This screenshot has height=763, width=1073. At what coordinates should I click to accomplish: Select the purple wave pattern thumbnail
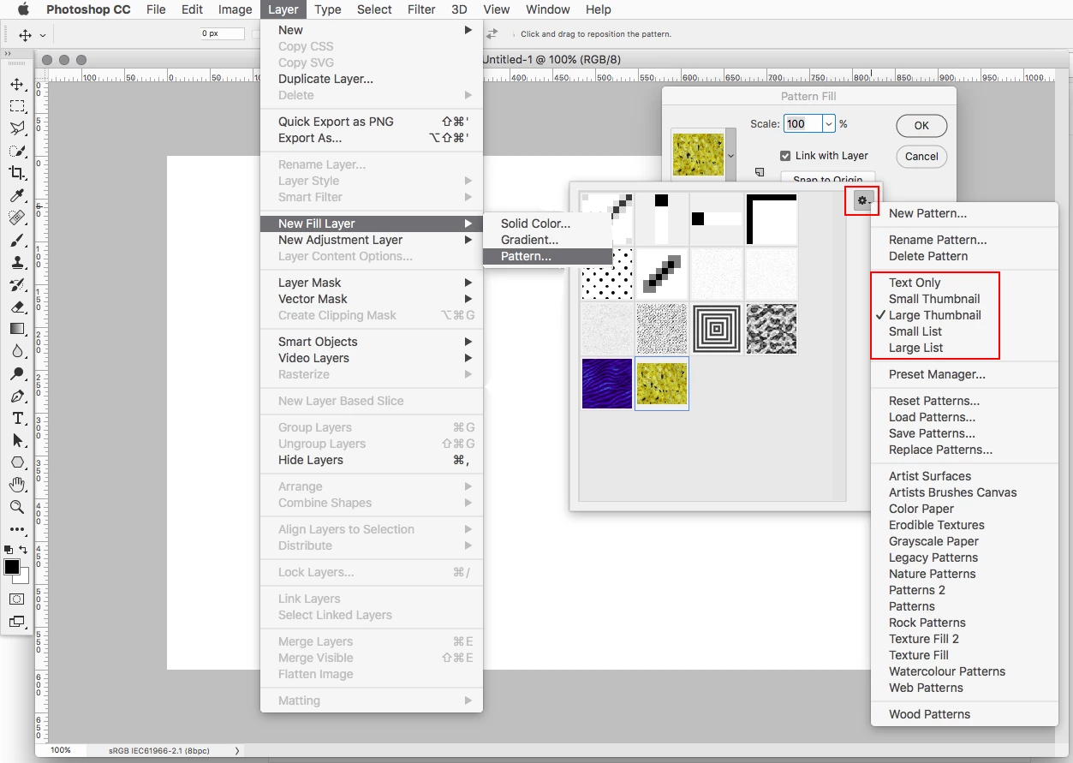(607, 384)
